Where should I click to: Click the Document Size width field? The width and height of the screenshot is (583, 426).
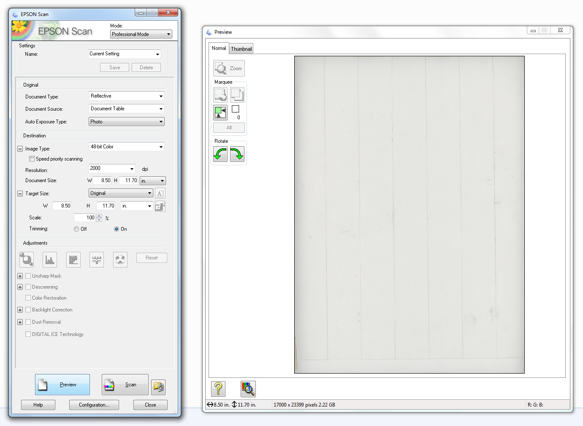point(103,180)
